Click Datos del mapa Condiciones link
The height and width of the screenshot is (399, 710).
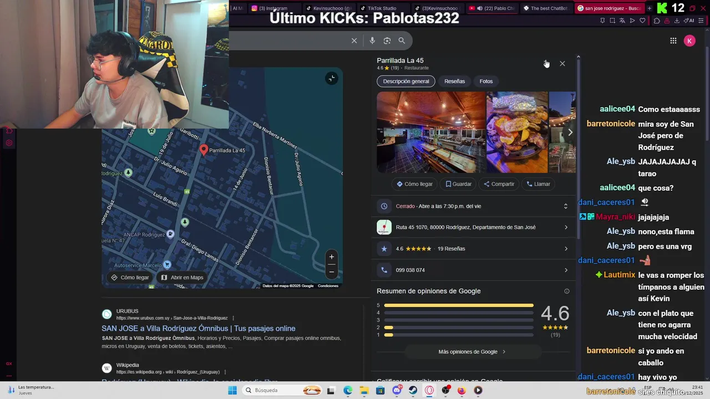(x=328, y=286)
